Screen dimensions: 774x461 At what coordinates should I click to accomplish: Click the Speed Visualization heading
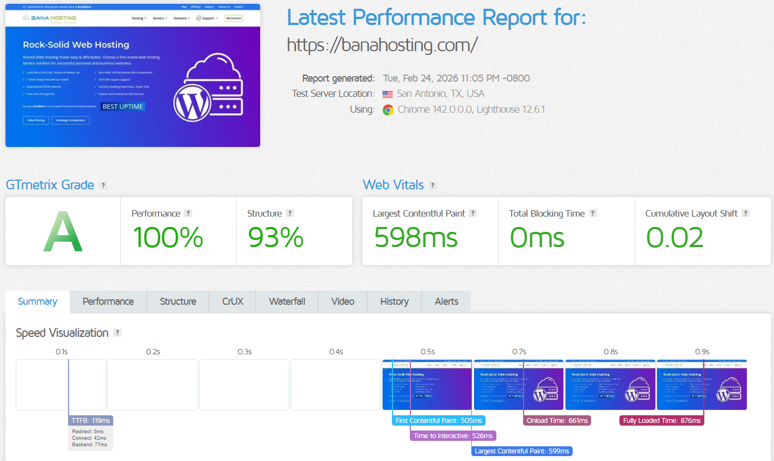pos(62,333)
